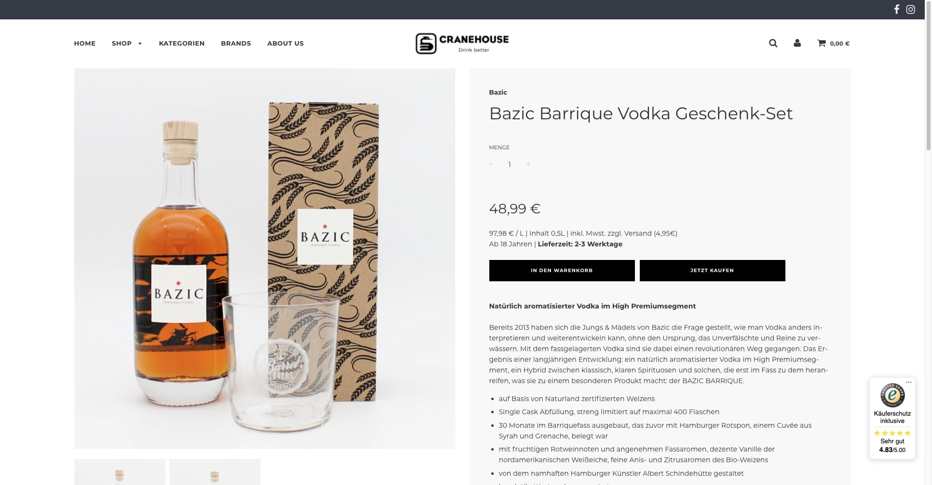The image size is (932, 485).
Task: Decrease quantity with minus button
Action: tap(491, 164)
